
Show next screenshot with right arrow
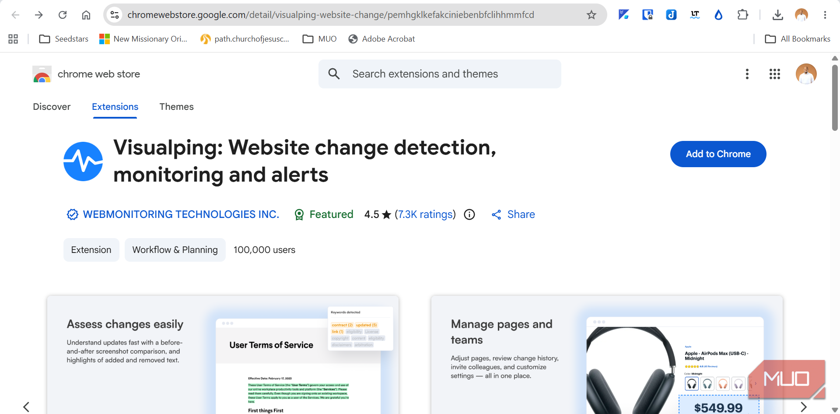coord(803,407)
